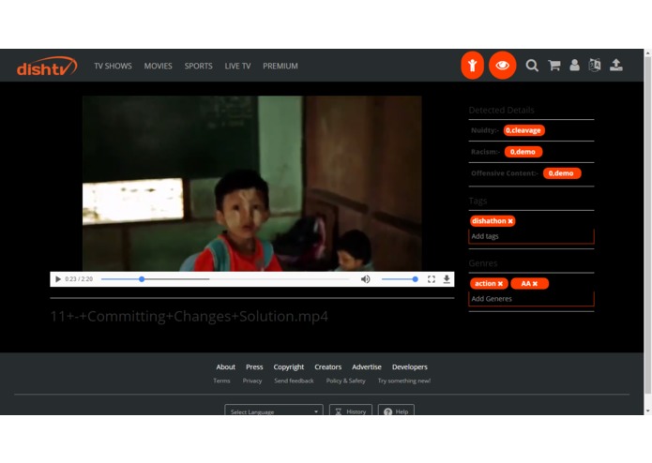Open the PREMIUM section
This screenshot has height=463, width=652.
point(281,66)
